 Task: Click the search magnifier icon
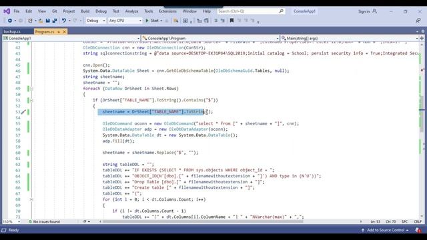click(x=282, y=11)
